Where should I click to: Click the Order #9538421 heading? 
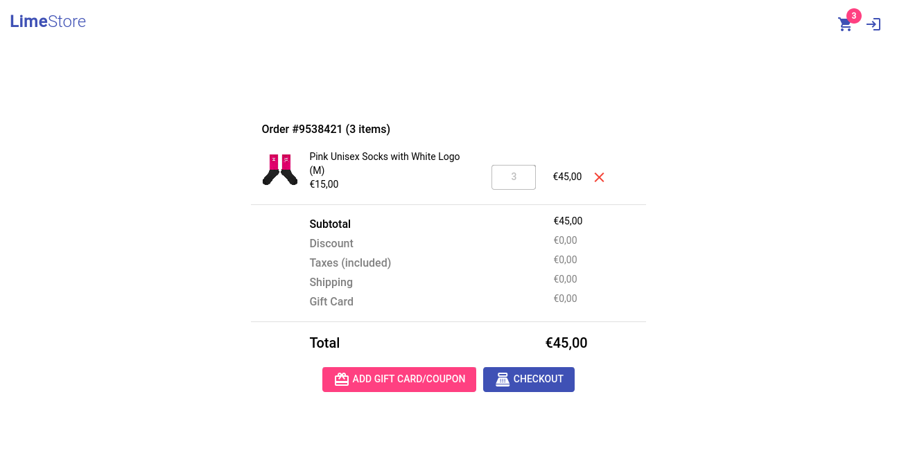pos(326,130)
